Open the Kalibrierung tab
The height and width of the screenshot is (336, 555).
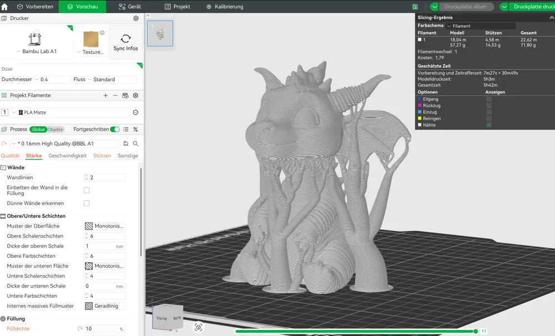[x=225, y=6]
